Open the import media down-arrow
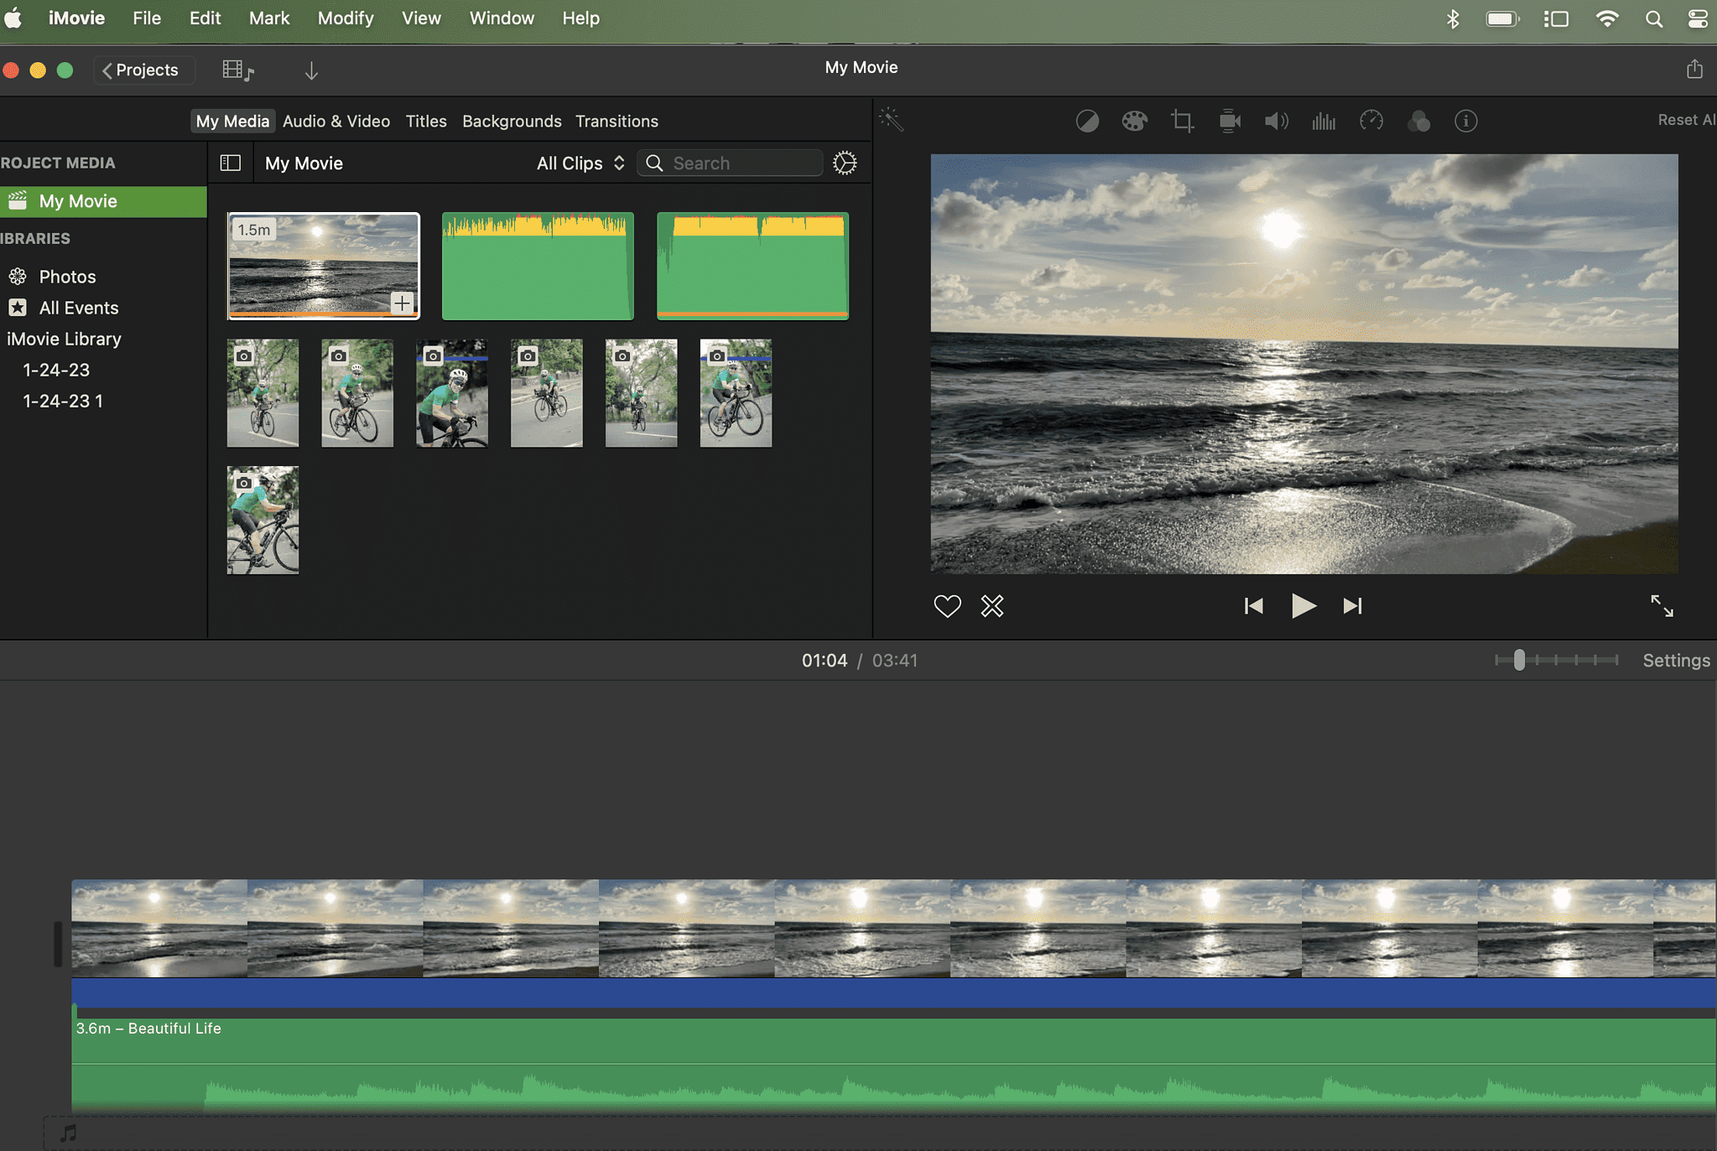This screenshot has height=1151, width=1717. point(310,70)
